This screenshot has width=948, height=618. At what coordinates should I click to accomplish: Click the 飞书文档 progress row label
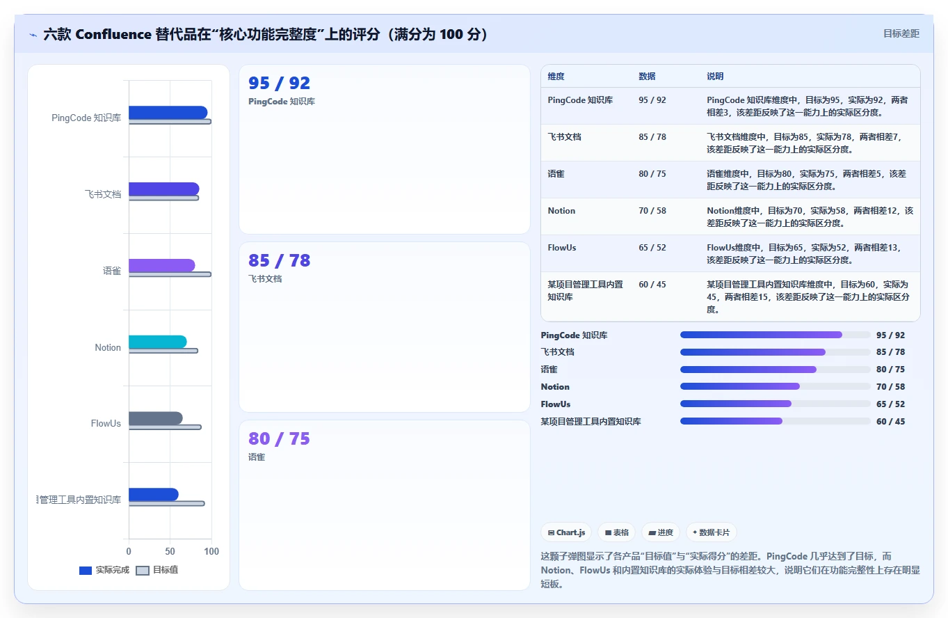[558, 352]
